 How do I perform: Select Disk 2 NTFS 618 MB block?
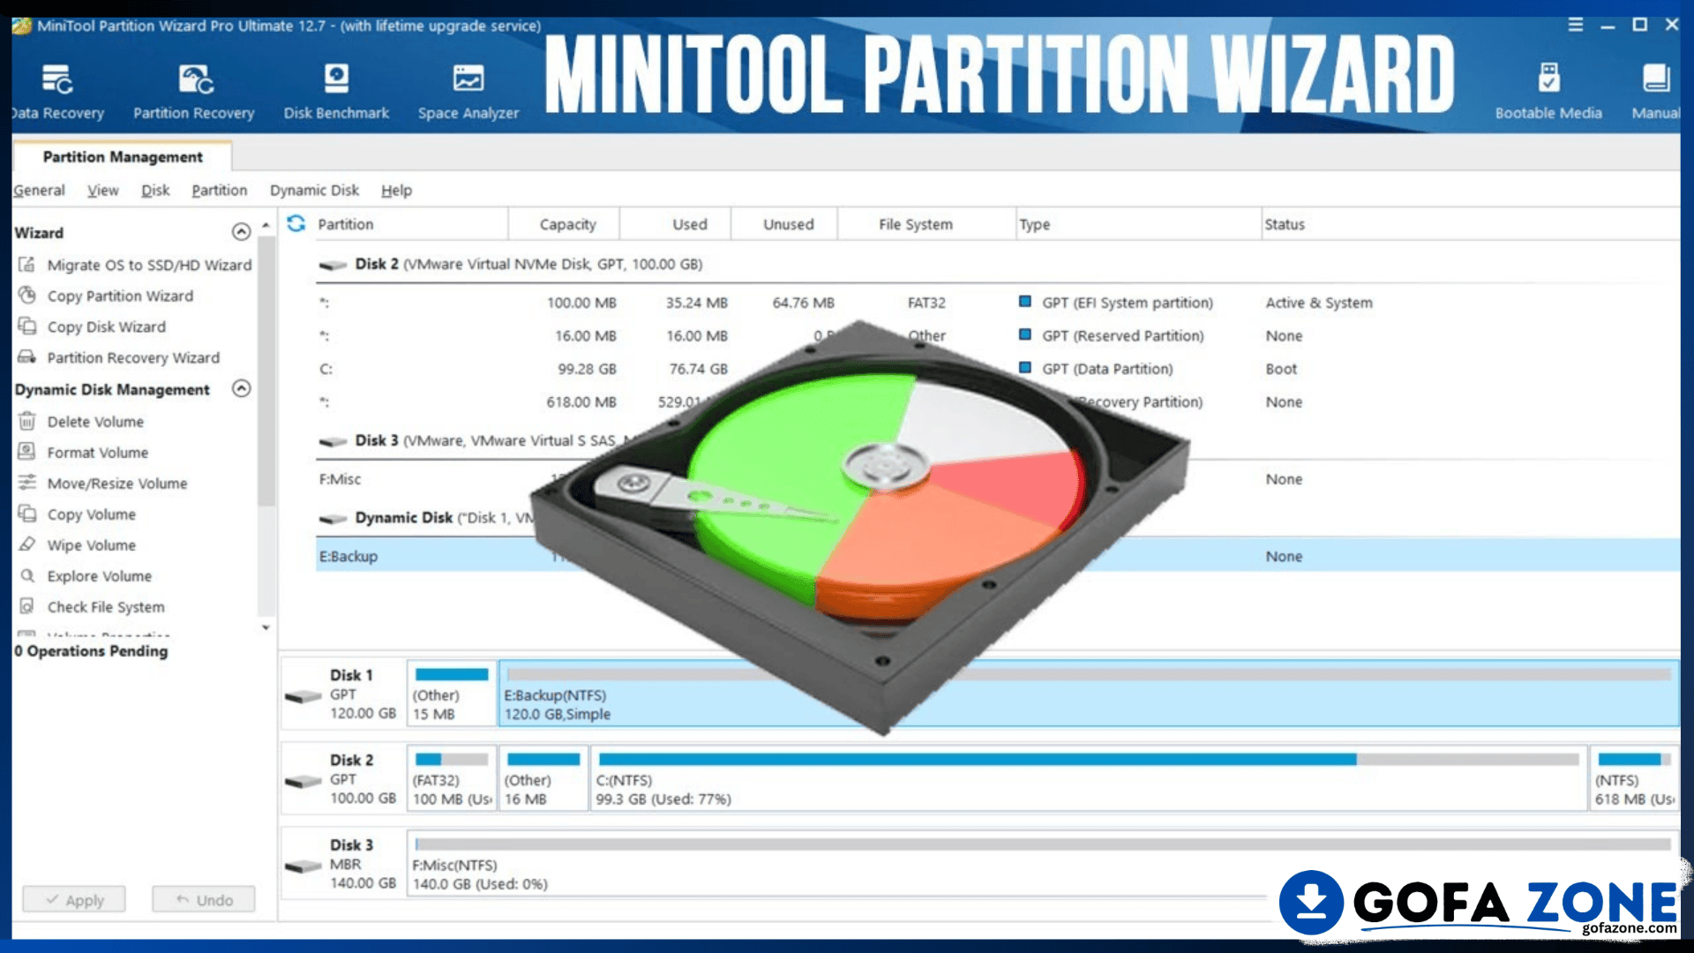click(x=1634, y=778)
